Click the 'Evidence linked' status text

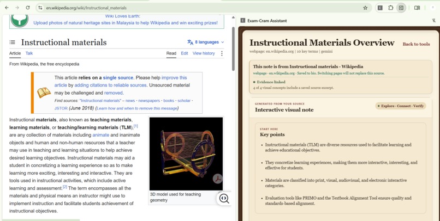(x=271, y=82)
